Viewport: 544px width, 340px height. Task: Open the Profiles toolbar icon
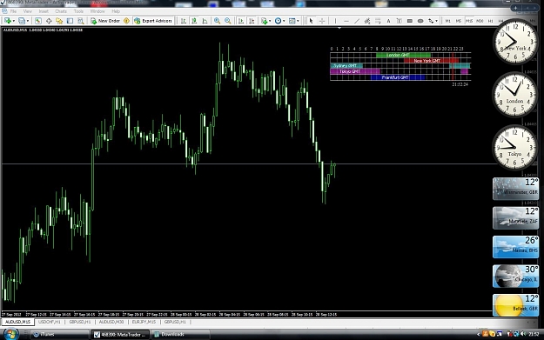pyautogui.click(x=22, y=21)
